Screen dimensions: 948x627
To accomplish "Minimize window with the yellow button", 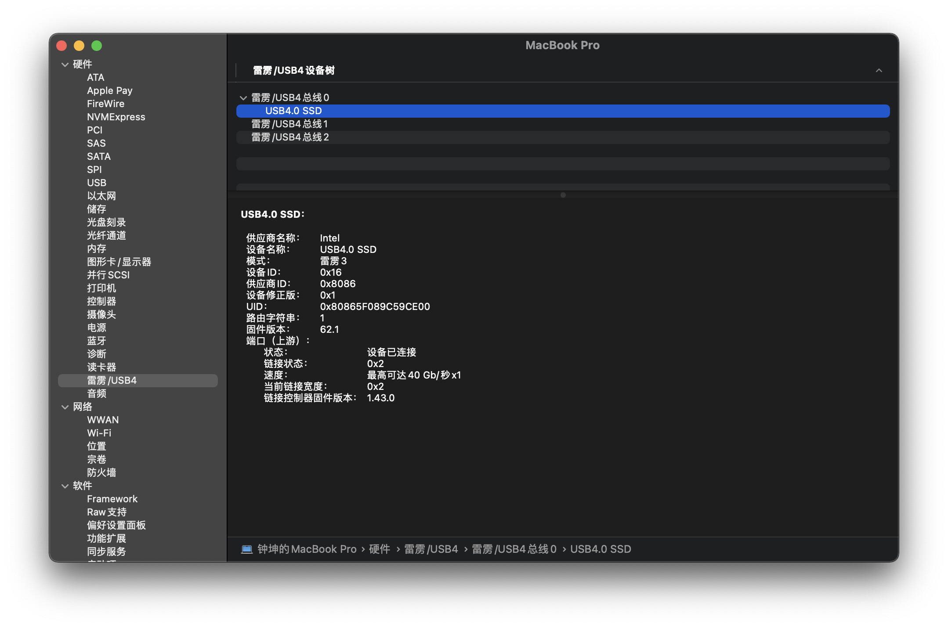I will coord(79,46).
